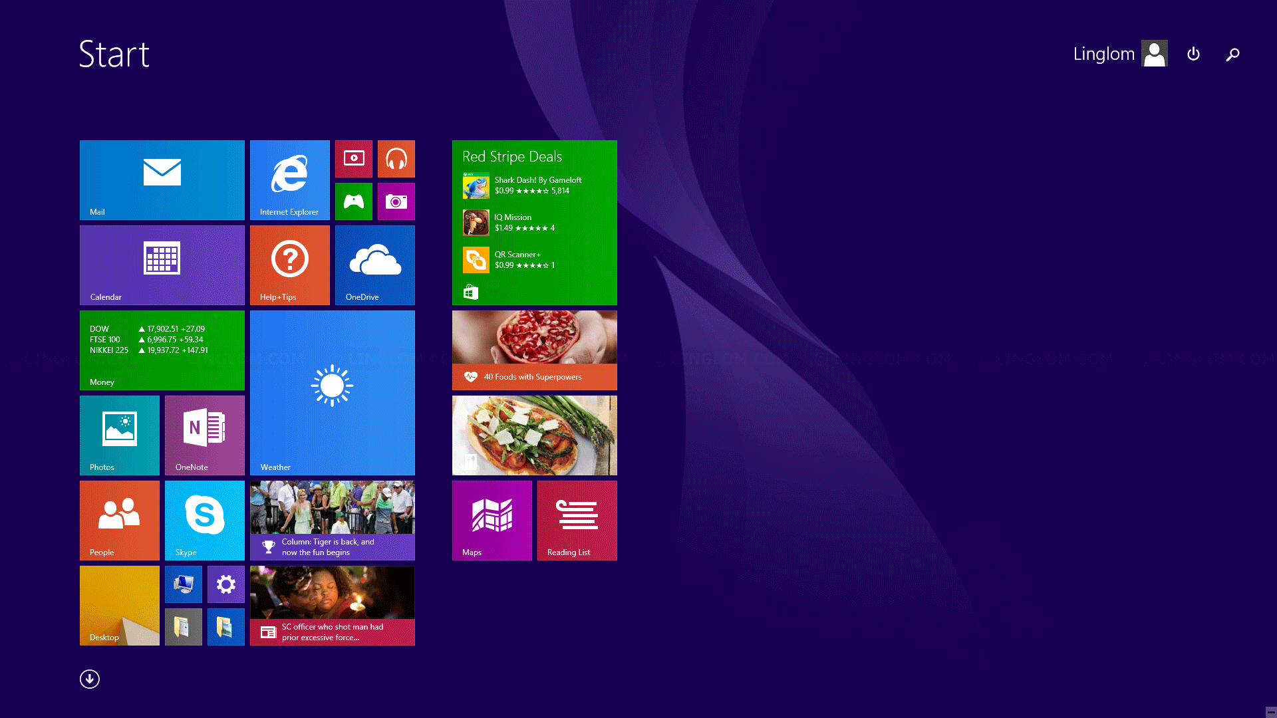The image size is (1277, 718).
Task: Open the People app
Action: point(119,520)
